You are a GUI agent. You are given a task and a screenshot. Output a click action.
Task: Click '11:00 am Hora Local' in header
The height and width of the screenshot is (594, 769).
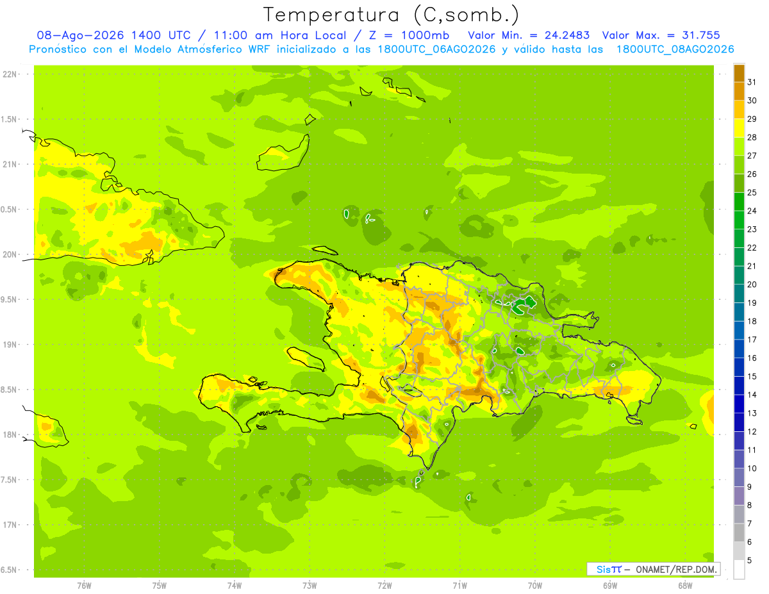(x=278, y=35)
